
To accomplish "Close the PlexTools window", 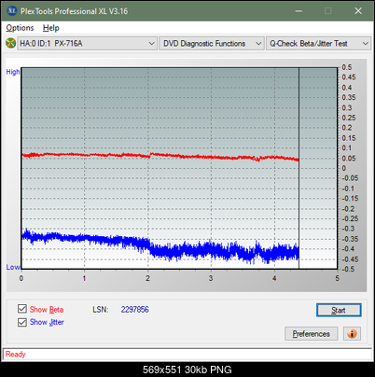I will point(358,11).
